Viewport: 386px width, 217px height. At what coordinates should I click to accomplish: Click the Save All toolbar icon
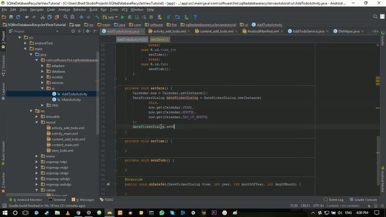(11, 17)
